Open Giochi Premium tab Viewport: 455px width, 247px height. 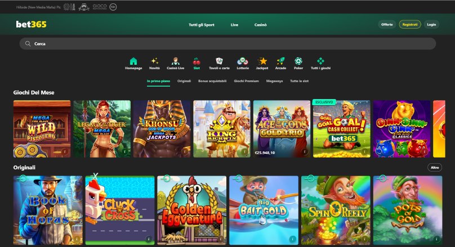point(246,81)
